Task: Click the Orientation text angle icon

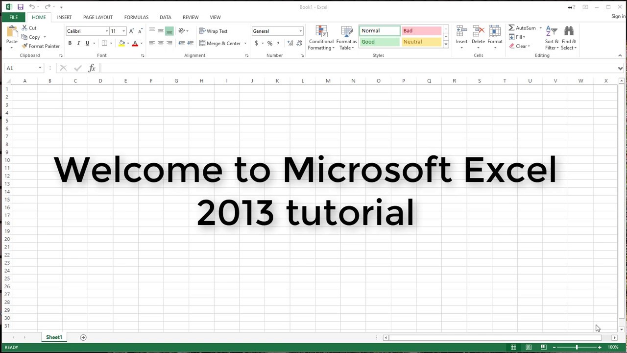Action: 182,31
